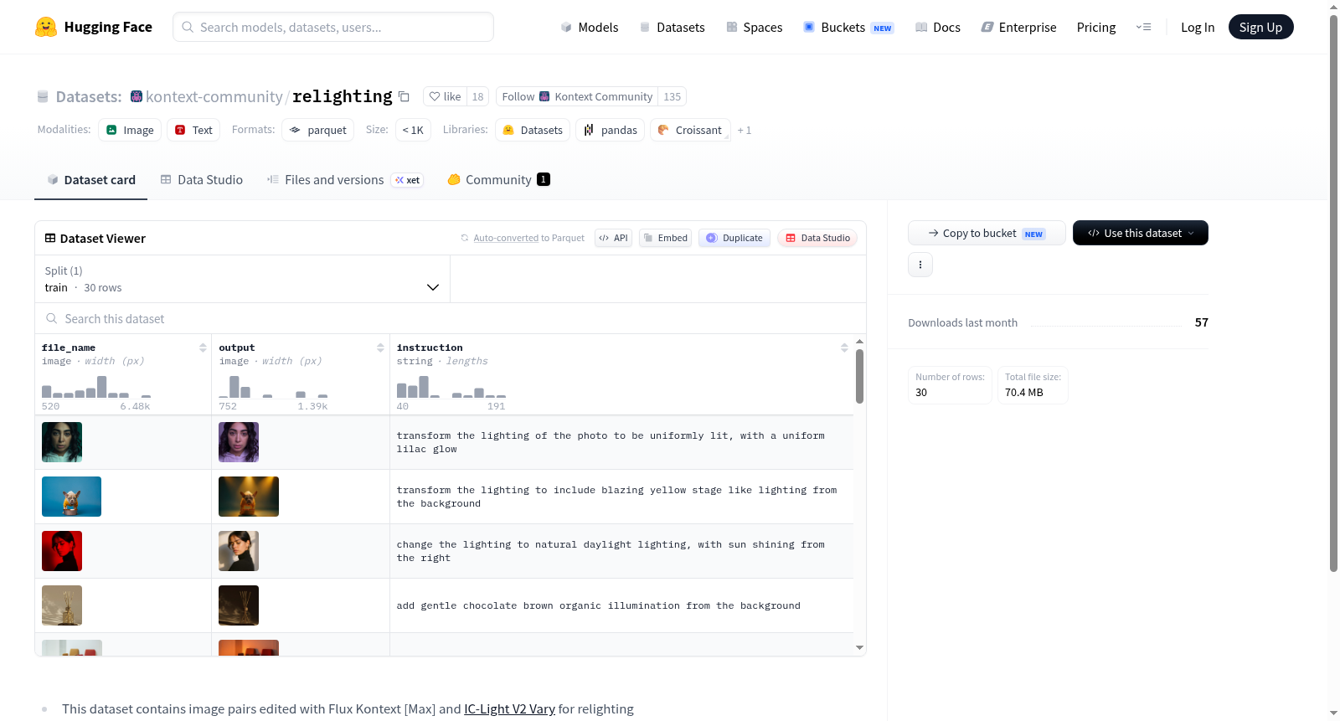Open the Pricing page

click(x=1096, y=27)
